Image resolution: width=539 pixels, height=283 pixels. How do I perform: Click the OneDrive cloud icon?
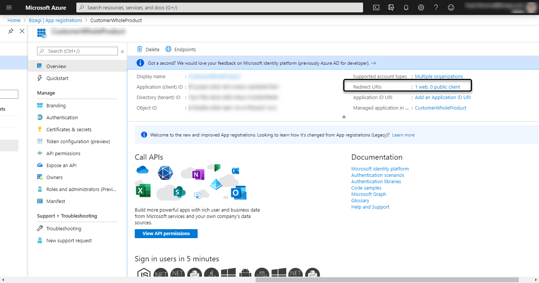coord(143,170)
